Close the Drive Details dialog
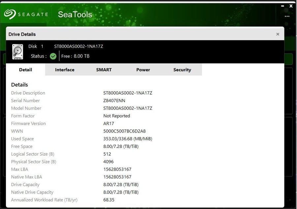The width and height of the screenshot is (297, 209). pos(278,34)
